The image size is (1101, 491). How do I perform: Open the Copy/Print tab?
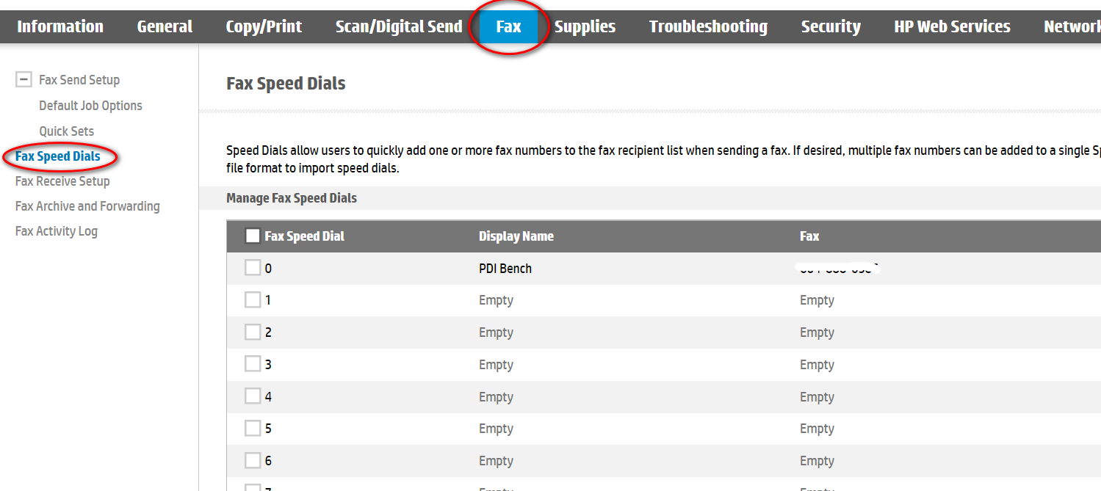264,27
